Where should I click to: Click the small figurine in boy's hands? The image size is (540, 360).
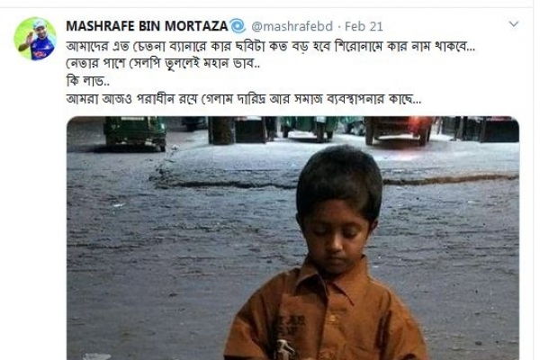(283, 350)
